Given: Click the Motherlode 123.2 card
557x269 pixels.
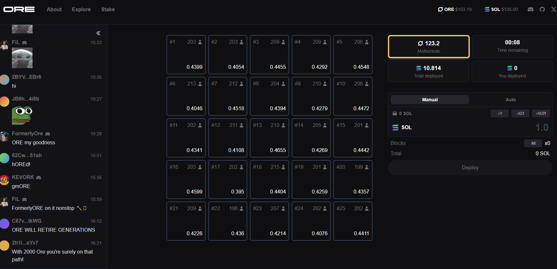Looking at the screenshot, I should click(x=429, y=47).
